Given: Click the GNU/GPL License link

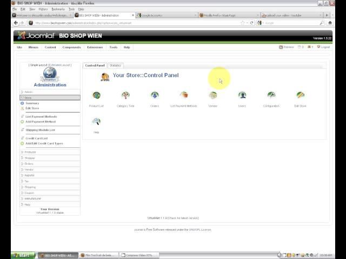Looking at the screenshot, I should point(200,230).
